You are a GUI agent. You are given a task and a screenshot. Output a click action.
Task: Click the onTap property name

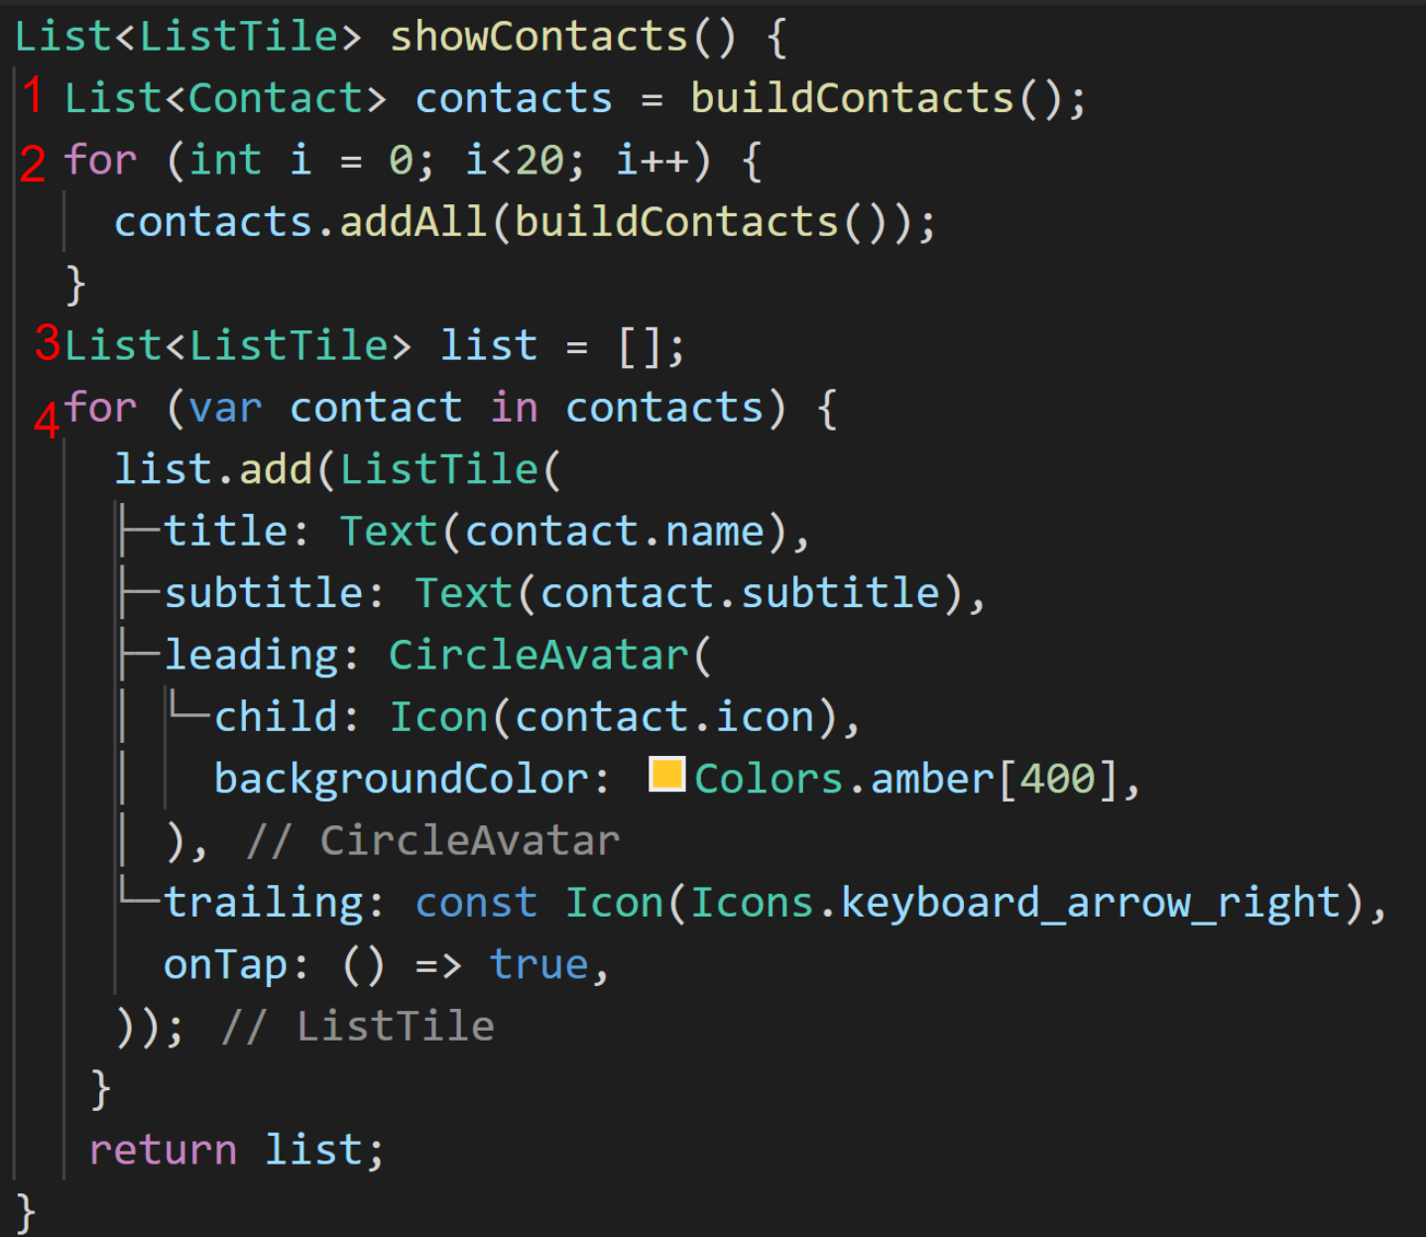[x=226, y=965]
